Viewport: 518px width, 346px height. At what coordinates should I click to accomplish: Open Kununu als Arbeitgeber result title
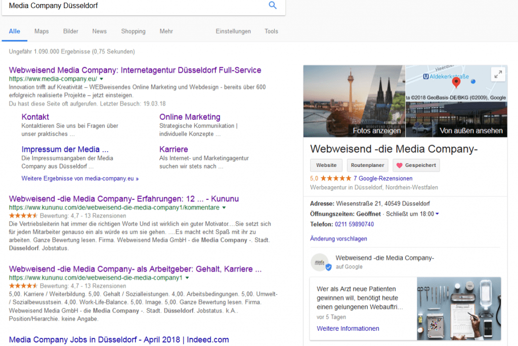coord(135,269)
